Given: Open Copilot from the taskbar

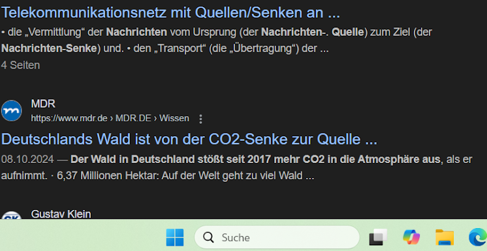Looking at the screenshot, I should [x=411, y=237].
